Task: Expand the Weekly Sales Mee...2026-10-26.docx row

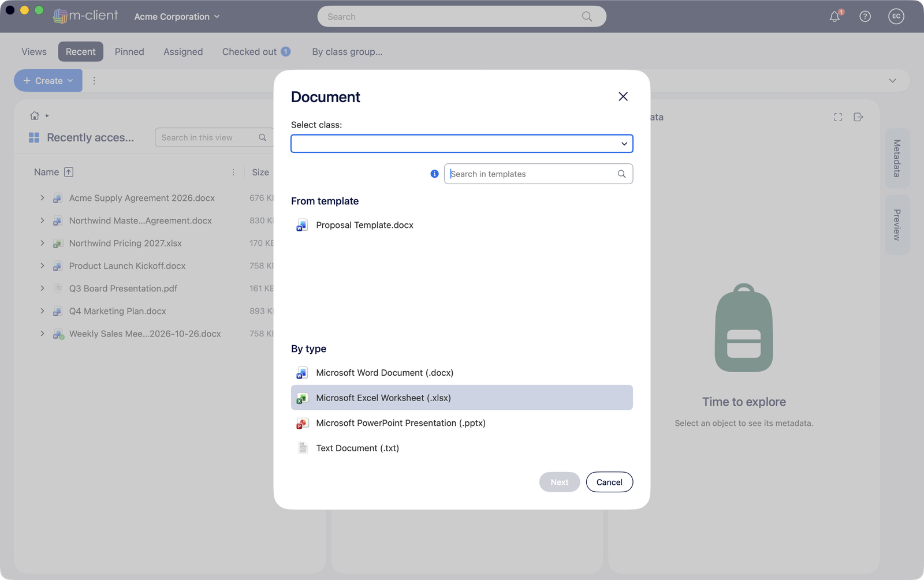Action: point(42,334)
